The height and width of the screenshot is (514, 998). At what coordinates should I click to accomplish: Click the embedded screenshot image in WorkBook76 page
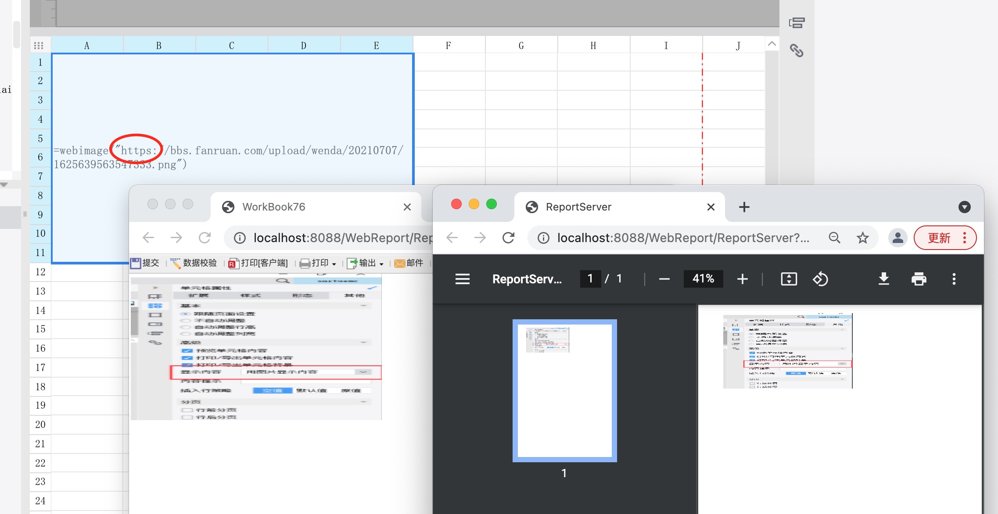pos(256,347)
